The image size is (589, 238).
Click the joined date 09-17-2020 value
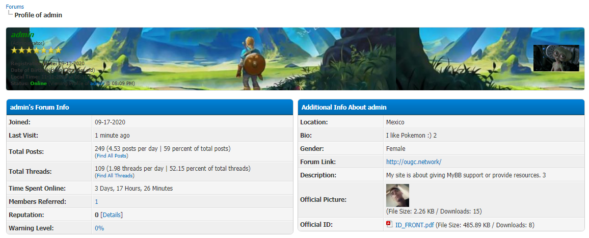coord(110,122)
